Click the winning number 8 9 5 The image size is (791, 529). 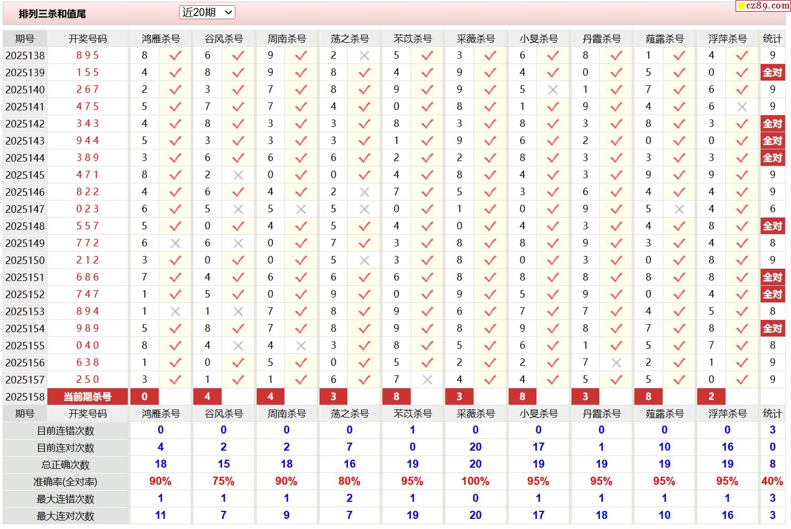(x=88, y=55)
